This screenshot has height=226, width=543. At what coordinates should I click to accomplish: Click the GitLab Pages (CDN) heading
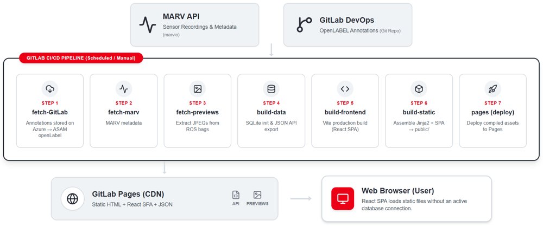coord(128,194)
